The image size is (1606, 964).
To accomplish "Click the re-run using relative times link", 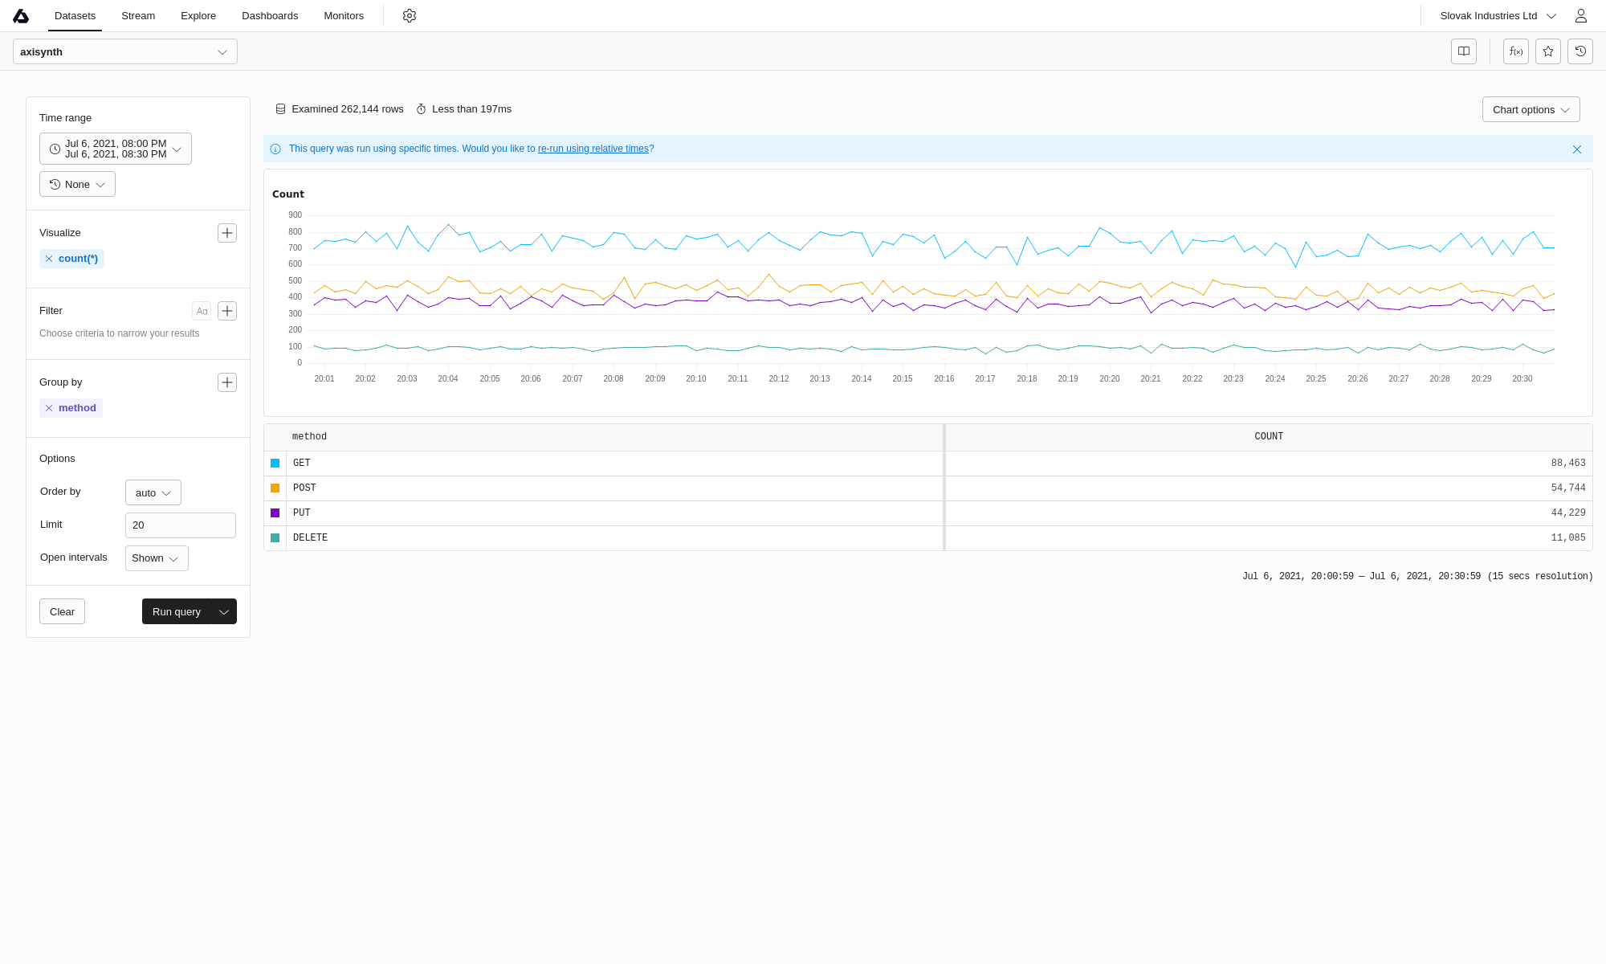I will coord(593,149).
